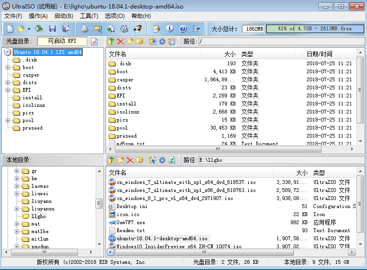
Task: Make CD/DVD image using the drive icon
Action: pyautogui.click(x=85, y=29)
